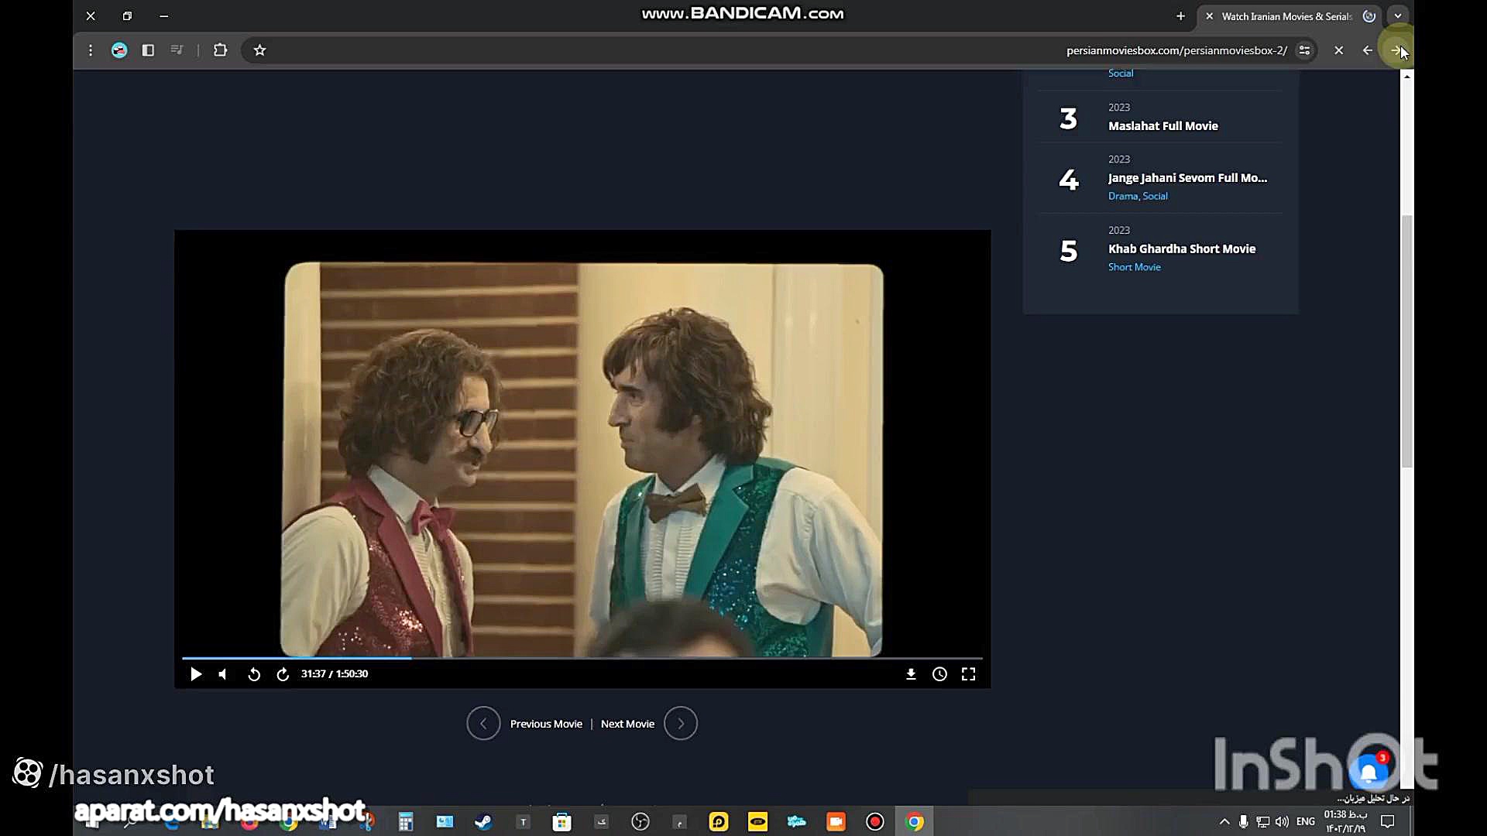
Task: Click the 31:37 / 1:50:30 time display
Action: coord(335,674)
